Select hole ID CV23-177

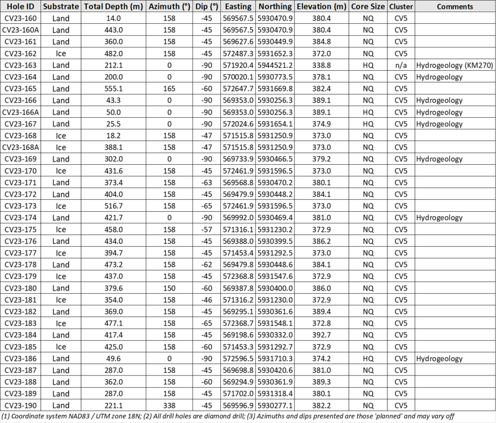20,253
